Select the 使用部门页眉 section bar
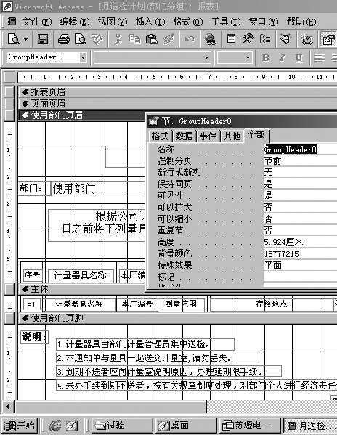Image resolution: width=337 pixels, height=435 pixels. (82, 115)
